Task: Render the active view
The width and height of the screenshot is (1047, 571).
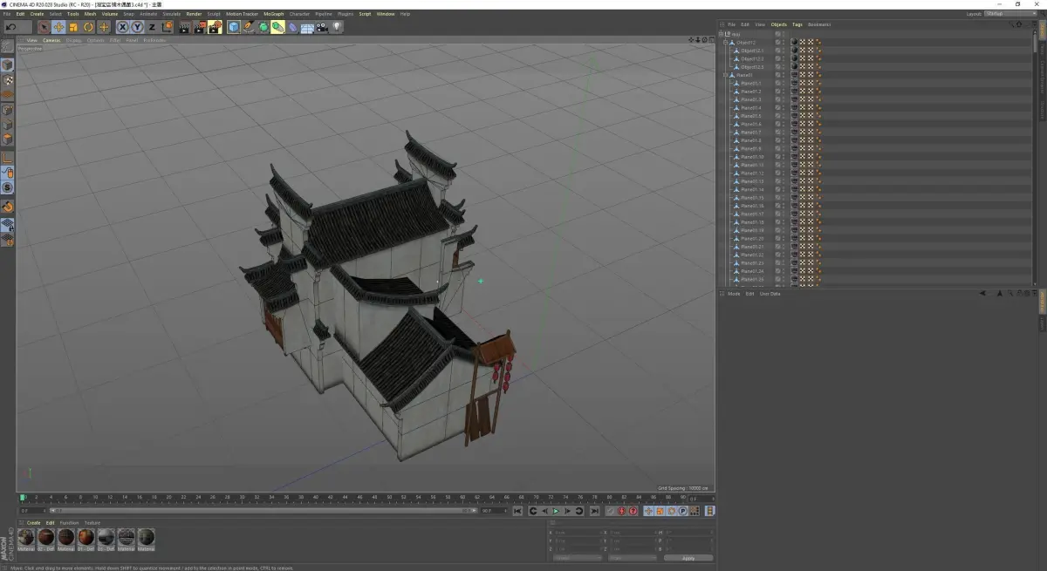Action: (184, 27)
